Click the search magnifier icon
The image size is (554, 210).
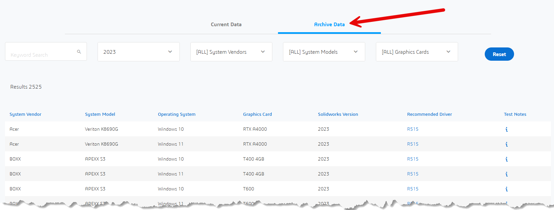point(79,52)
